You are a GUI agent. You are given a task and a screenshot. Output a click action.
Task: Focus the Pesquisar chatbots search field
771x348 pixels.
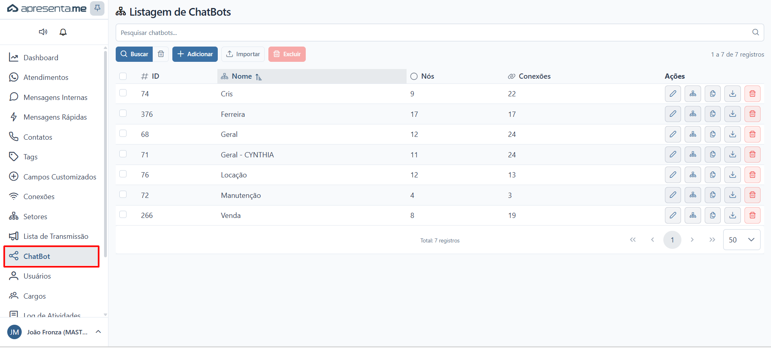click(x=440, y=33)
